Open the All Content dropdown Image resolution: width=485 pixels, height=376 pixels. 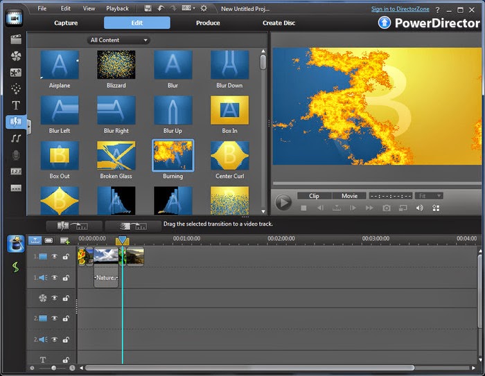coord(118,40)
